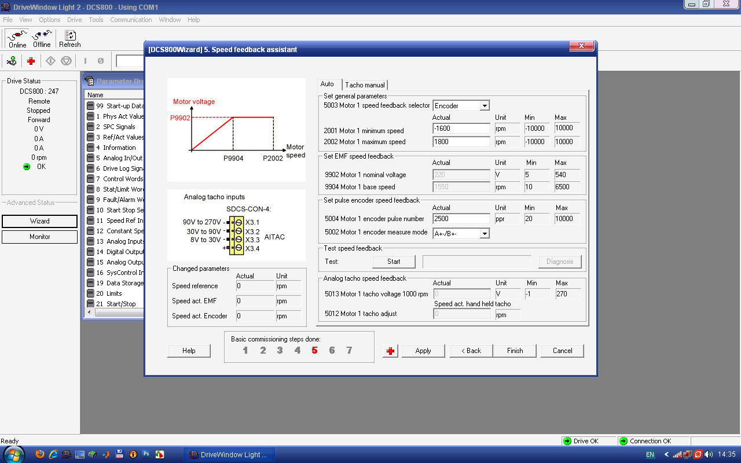Switch to Online mode in toolbar
Screen dimensions: 741x463
(x=17, y=39)
